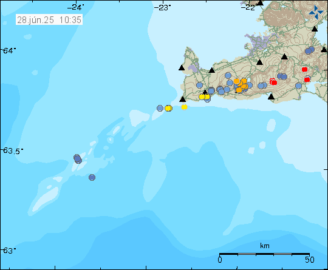Select the blue offshore marker beside yellow pair

click(160, 108)
